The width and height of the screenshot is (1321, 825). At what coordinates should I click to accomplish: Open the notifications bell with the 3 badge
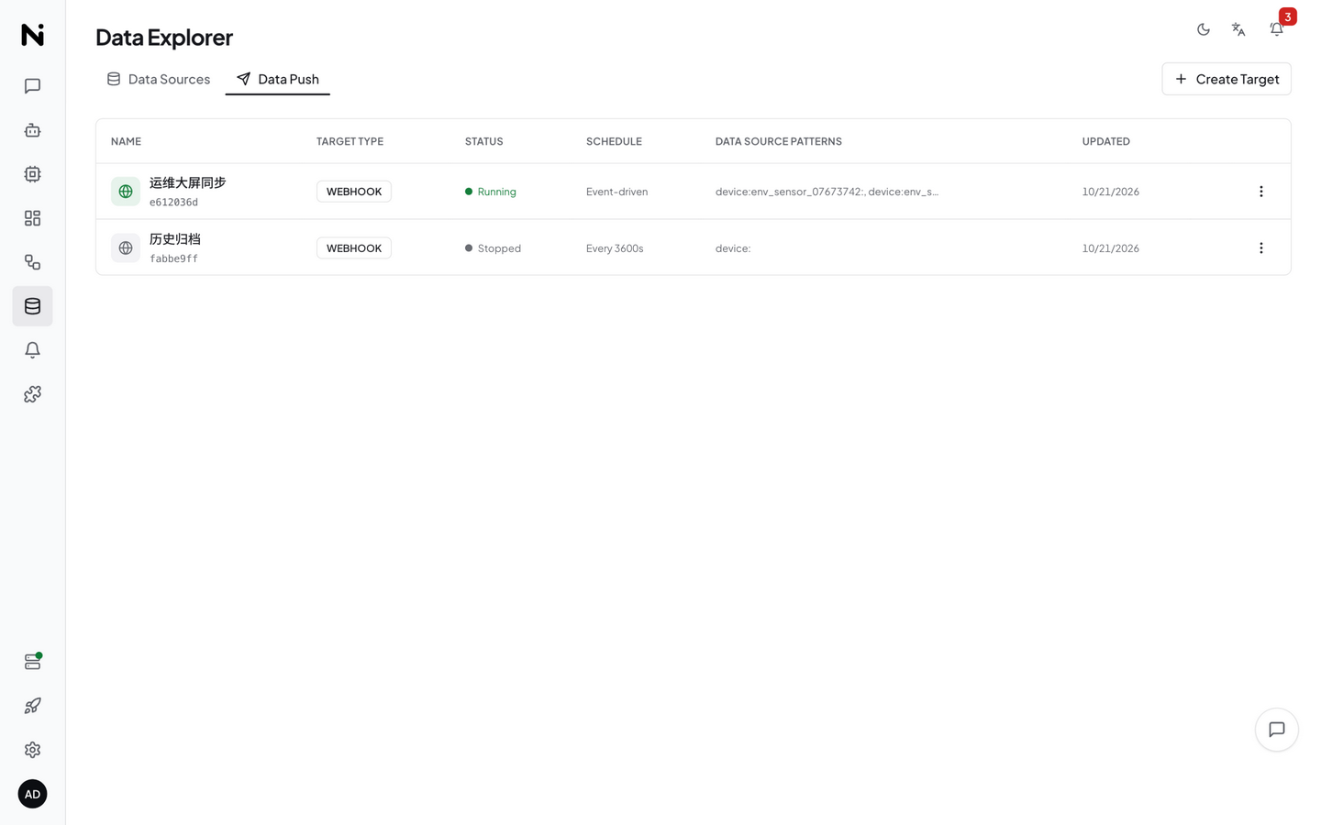coord(1277,29)
